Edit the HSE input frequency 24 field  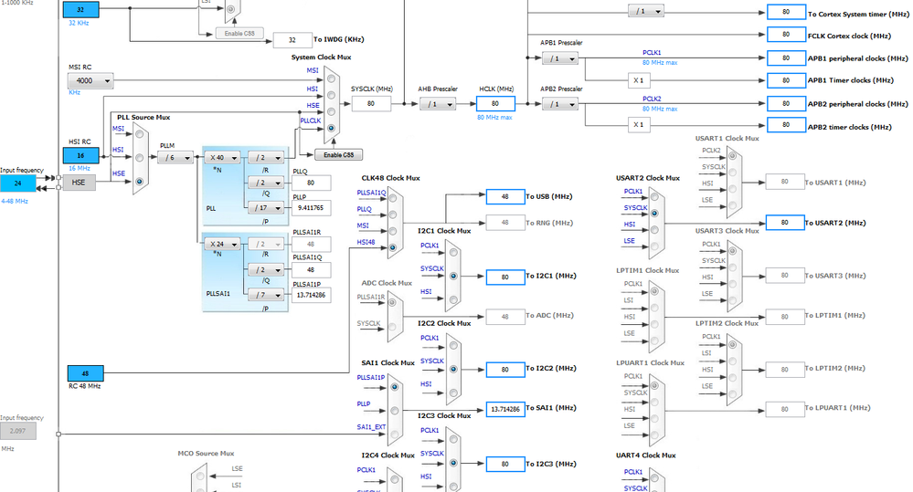pos(18,183)
